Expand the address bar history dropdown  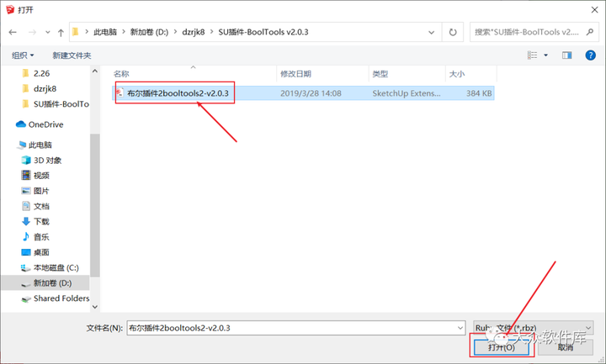[x=431, y=33]
